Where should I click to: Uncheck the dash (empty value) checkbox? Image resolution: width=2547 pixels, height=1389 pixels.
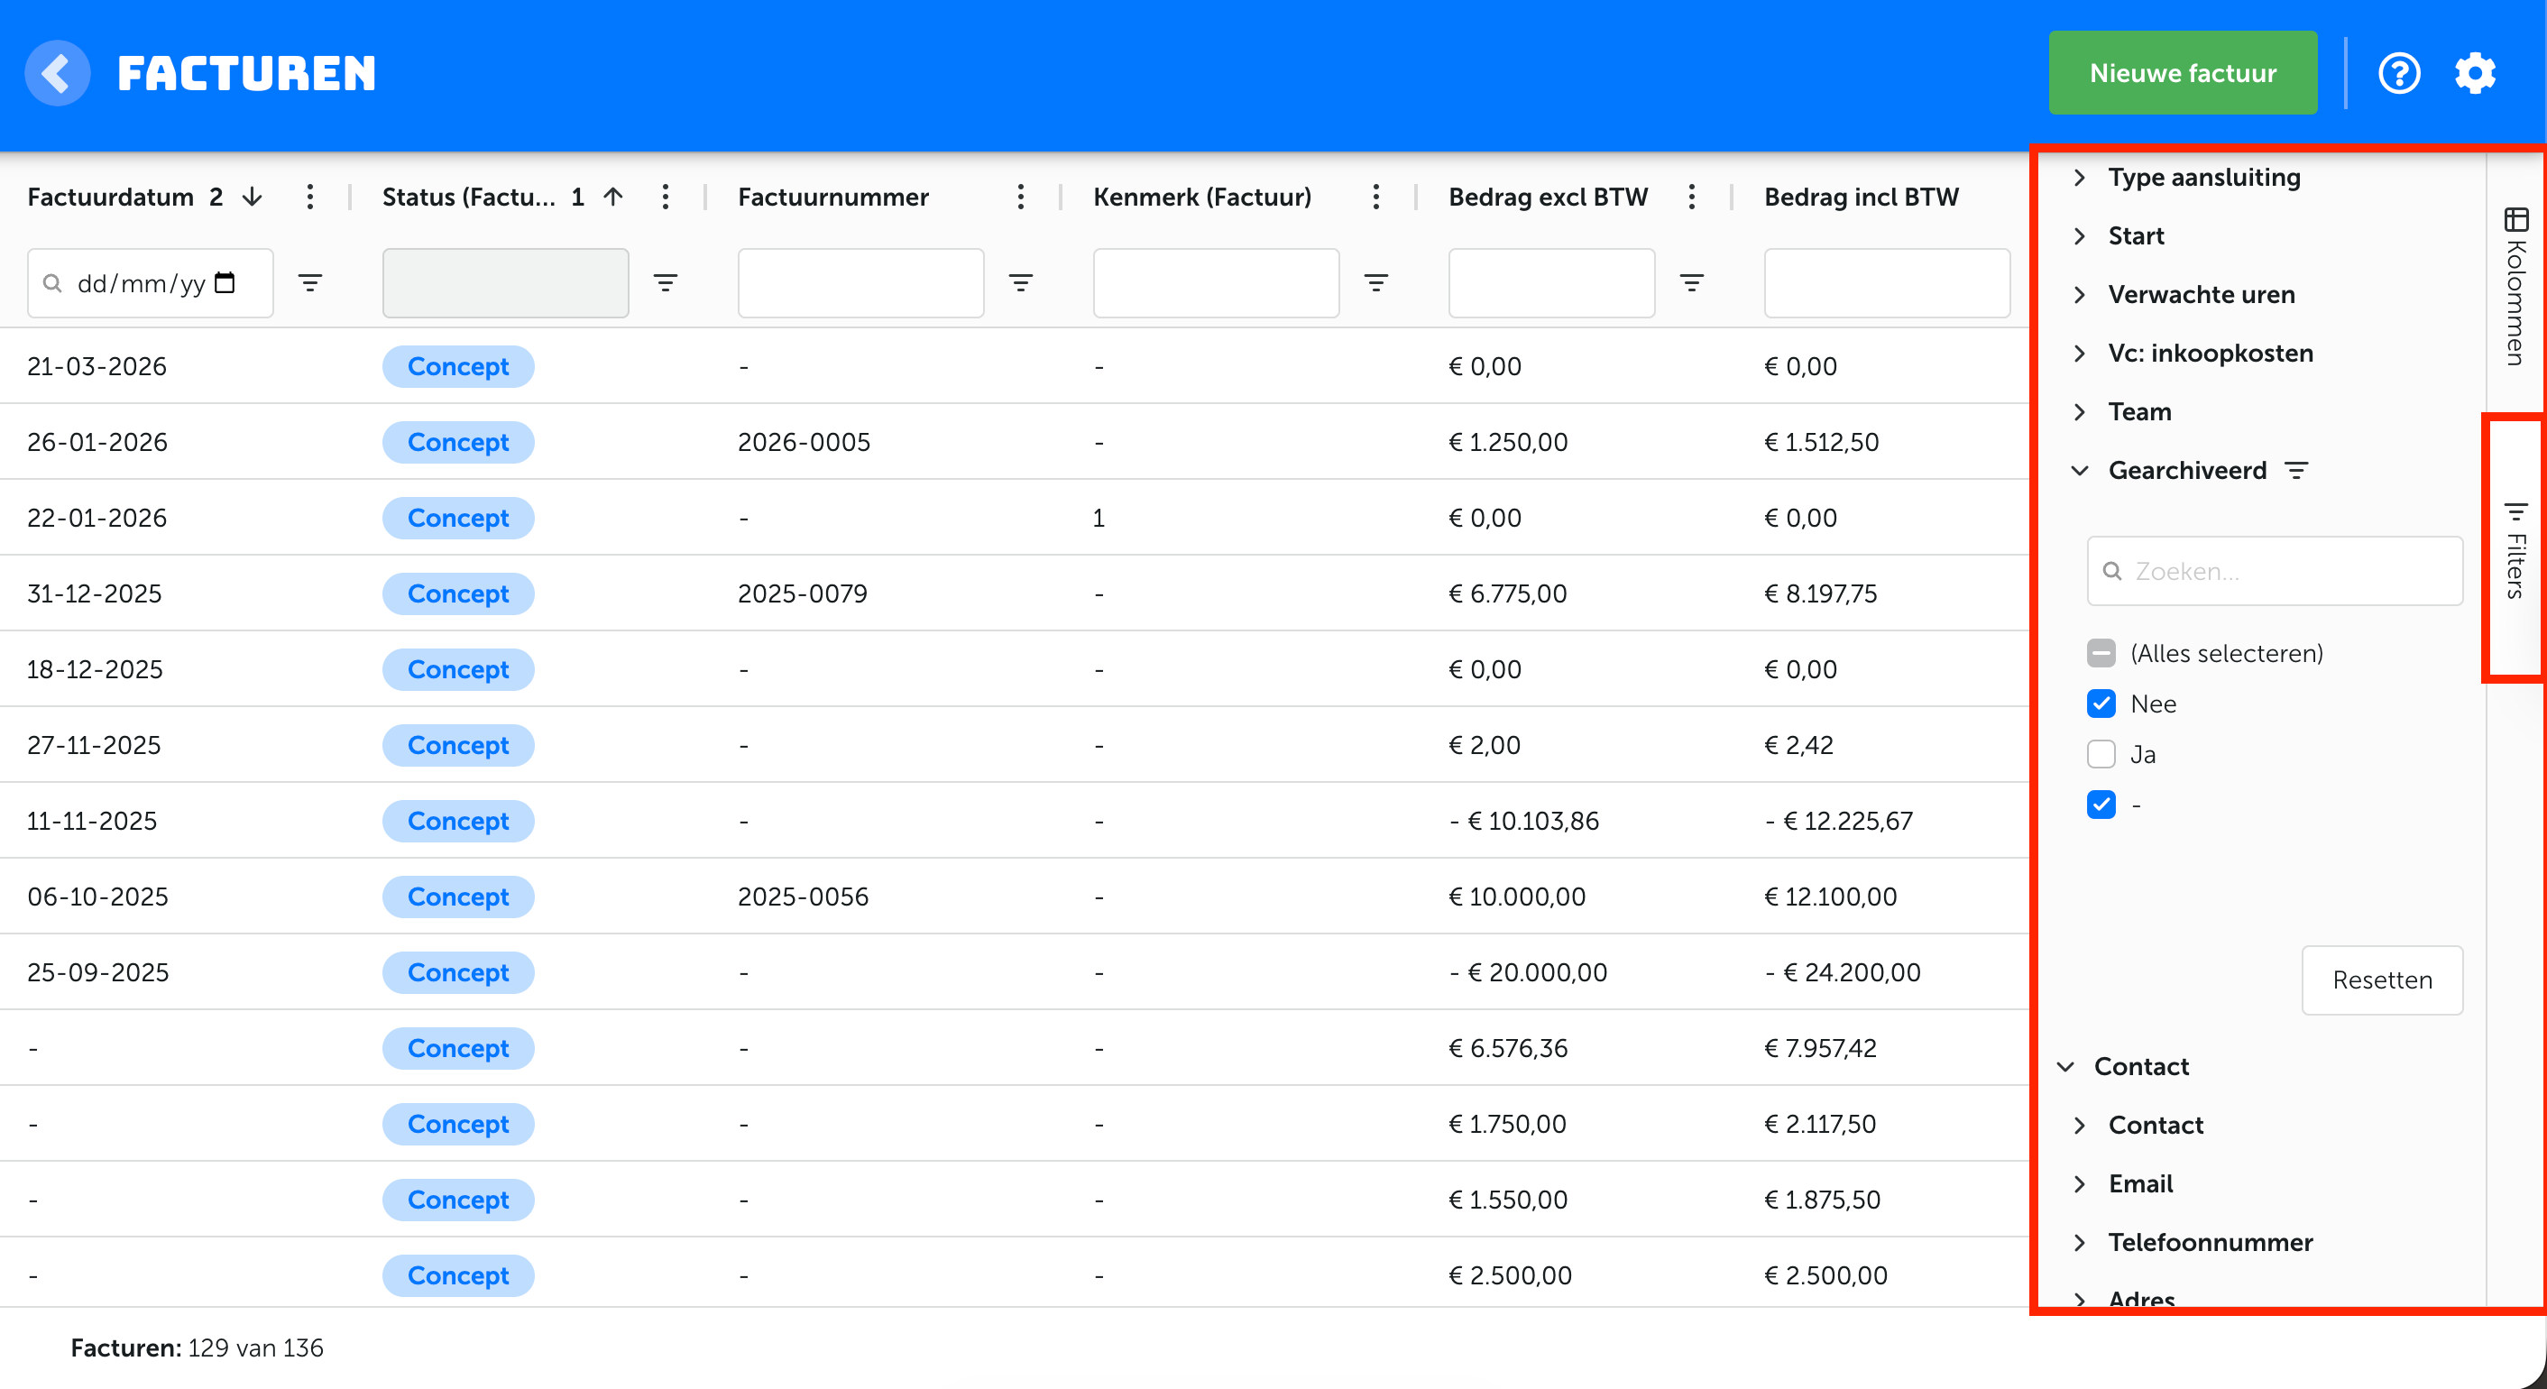(x=2101, y=805)
